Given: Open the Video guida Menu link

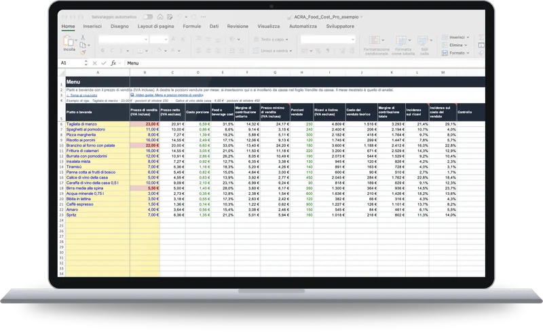Looking at the screenshot, I should pyautogui.click(x=167, y=95).
